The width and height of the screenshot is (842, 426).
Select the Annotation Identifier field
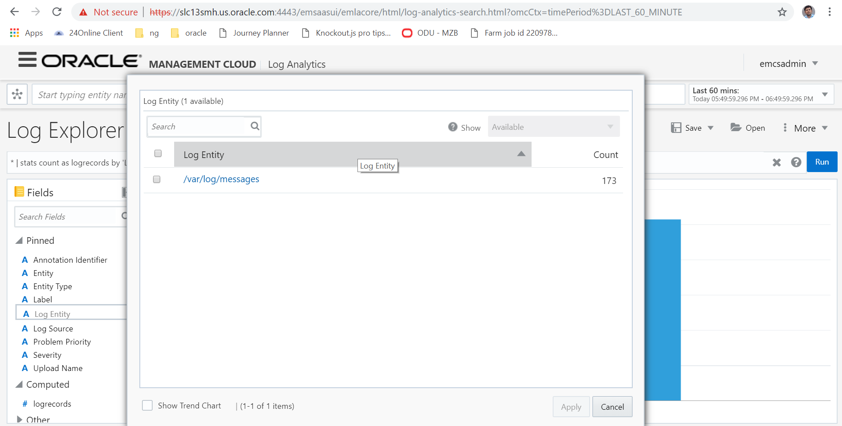tap(70, 260)
